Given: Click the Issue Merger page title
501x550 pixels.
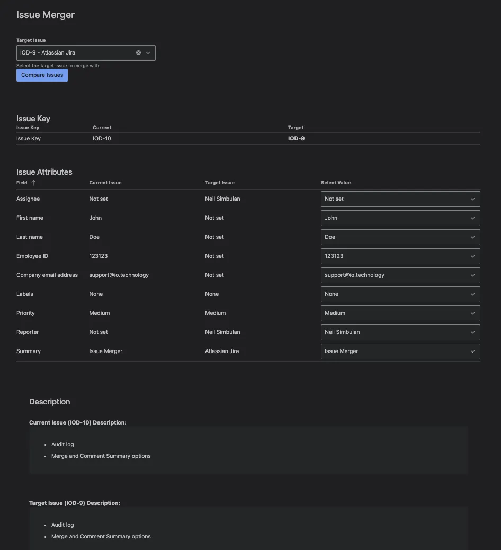Looking at the screenshot, I should (x=45, y=15).
